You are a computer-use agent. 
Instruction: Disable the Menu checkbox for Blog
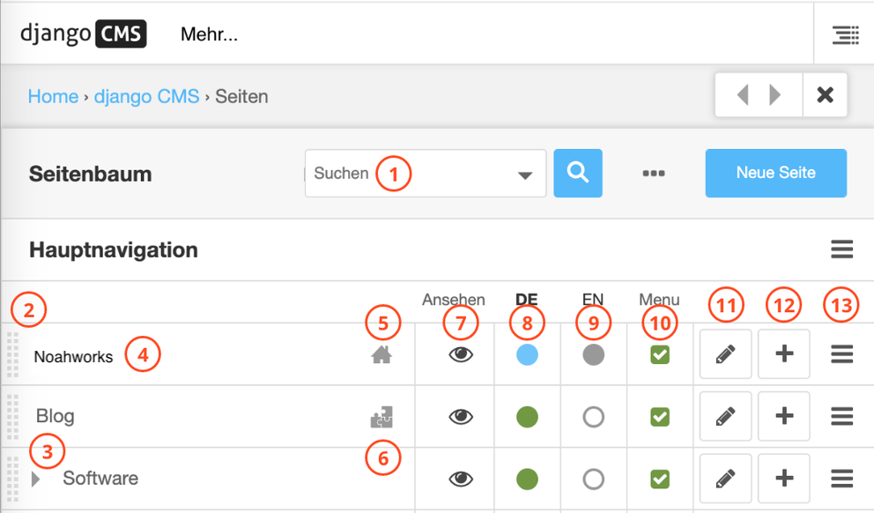(x=658, y=416)
